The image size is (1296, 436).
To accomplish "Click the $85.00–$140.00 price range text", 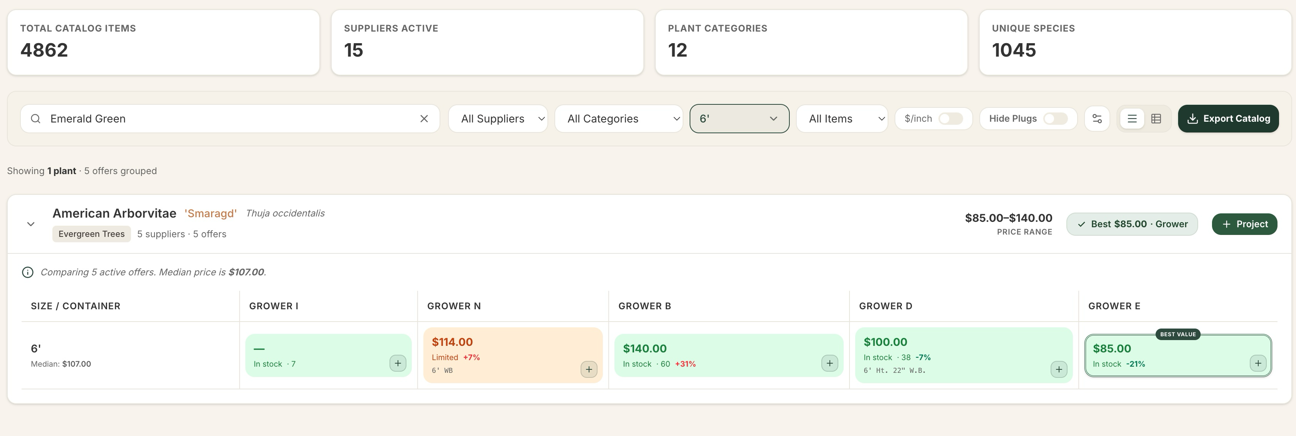I will click(1008, 218).
